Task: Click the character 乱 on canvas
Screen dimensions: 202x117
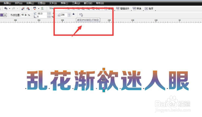Action: [37, 80]
